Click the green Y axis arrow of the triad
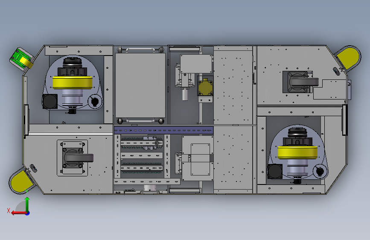The width and height of the screenshot is (370, 240). [x=27, y=205]
